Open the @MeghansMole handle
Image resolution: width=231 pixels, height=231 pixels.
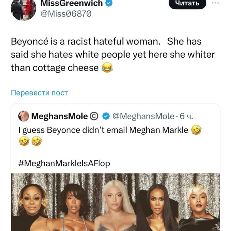(143, 116)
